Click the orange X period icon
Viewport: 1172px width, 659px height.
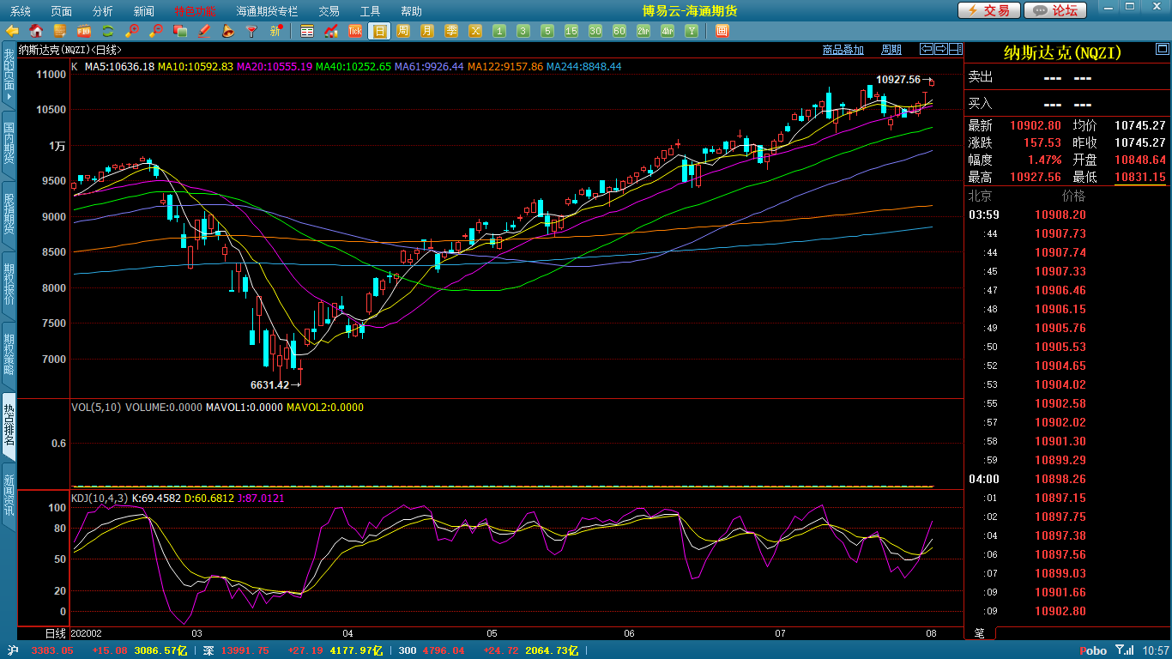(475, 31)
